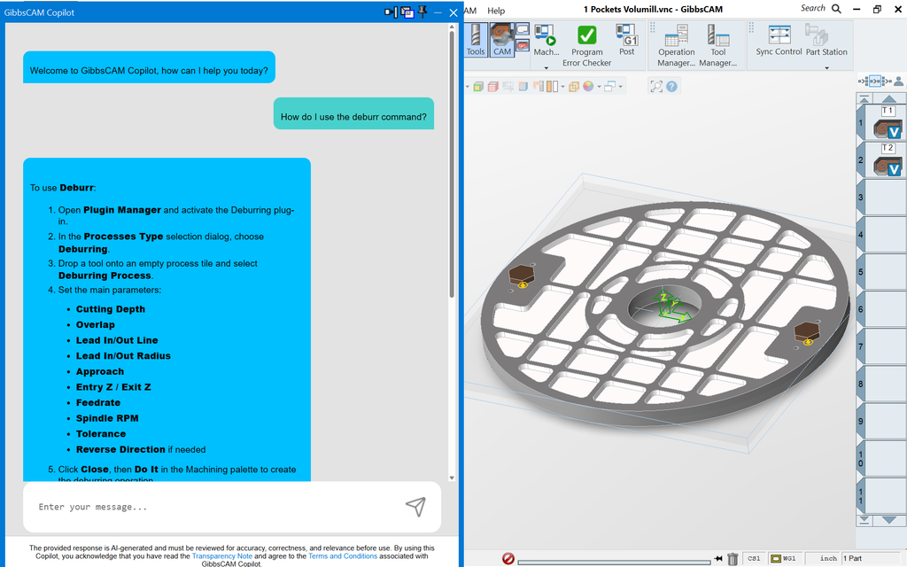Send the message with paper-plane icon
The image size is (907, 567).
[415, 506]
